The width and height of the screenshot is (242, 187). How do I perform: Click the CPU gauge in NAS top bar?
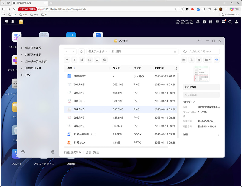tap(178, 22)
